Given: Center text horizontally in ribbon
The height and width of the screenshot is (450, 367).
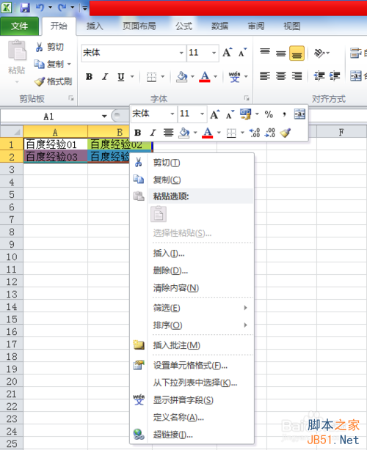Looking at the screenshot, I should point(281,76).
